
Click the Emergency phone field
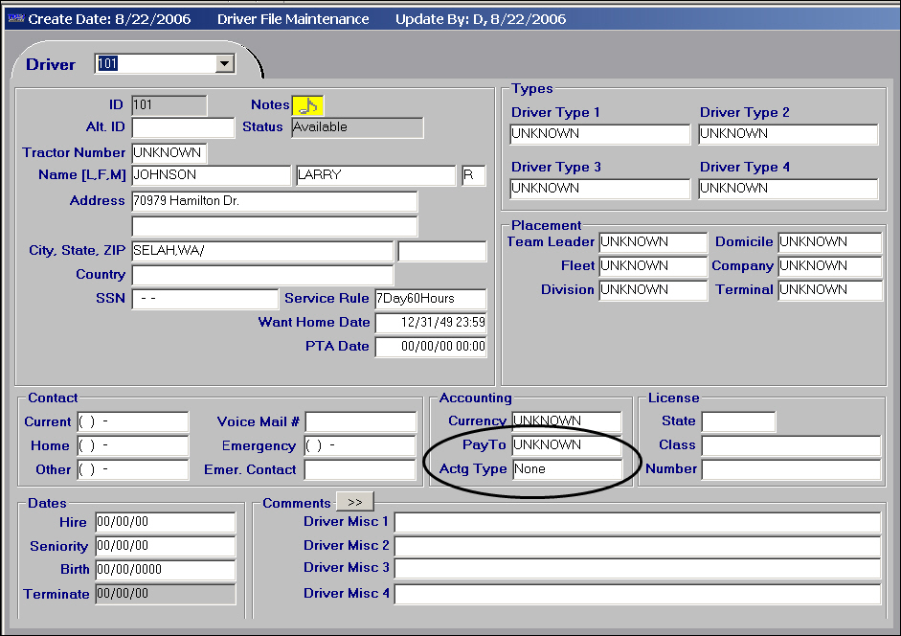[x=360, y=445]
